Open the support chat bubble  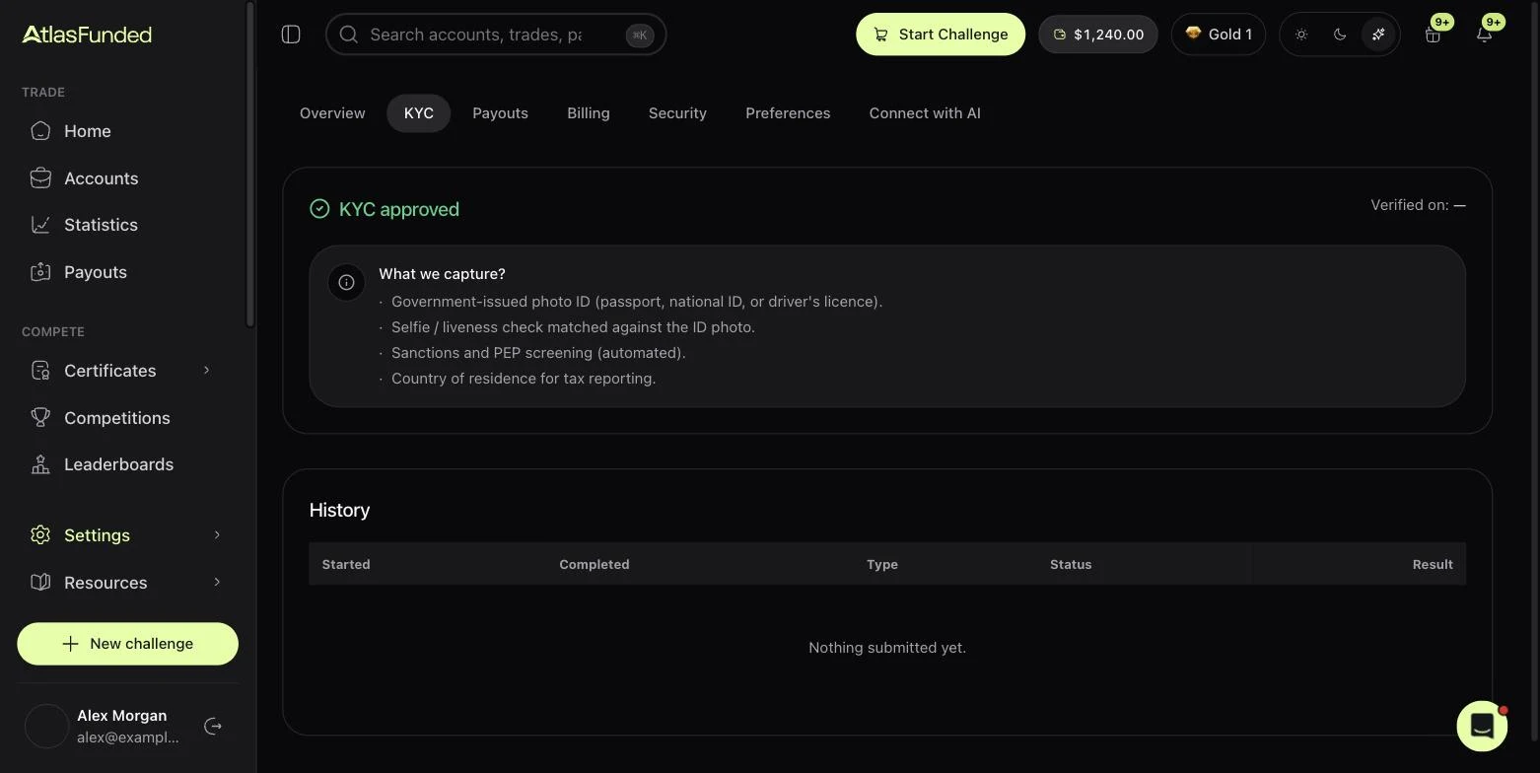point(1482,726)
